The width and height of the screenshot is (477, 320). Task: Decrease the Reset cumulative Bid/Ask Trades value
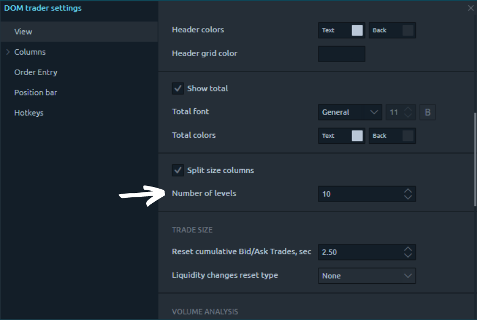(408, 255)
